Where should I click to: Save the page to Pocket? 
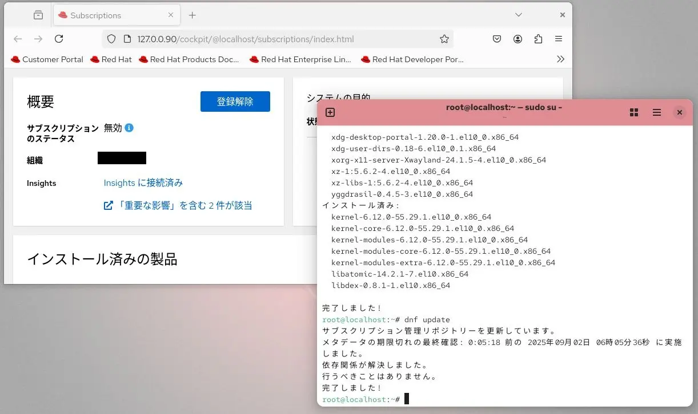click(496, 39)
